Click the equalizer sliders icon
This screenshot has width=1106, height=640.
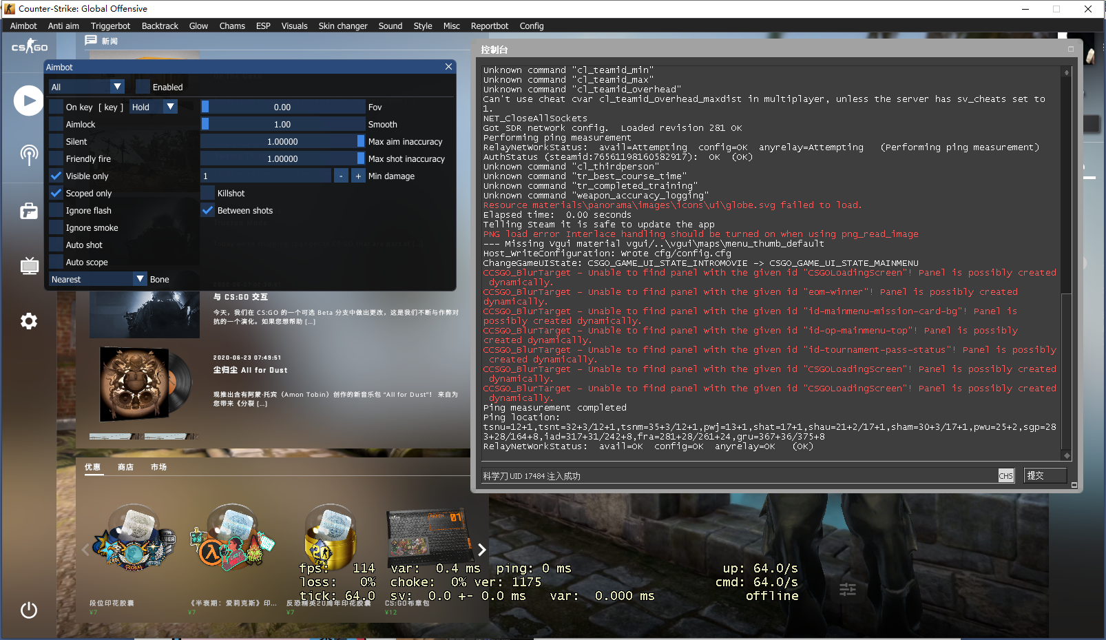click(x=848, y=589)
